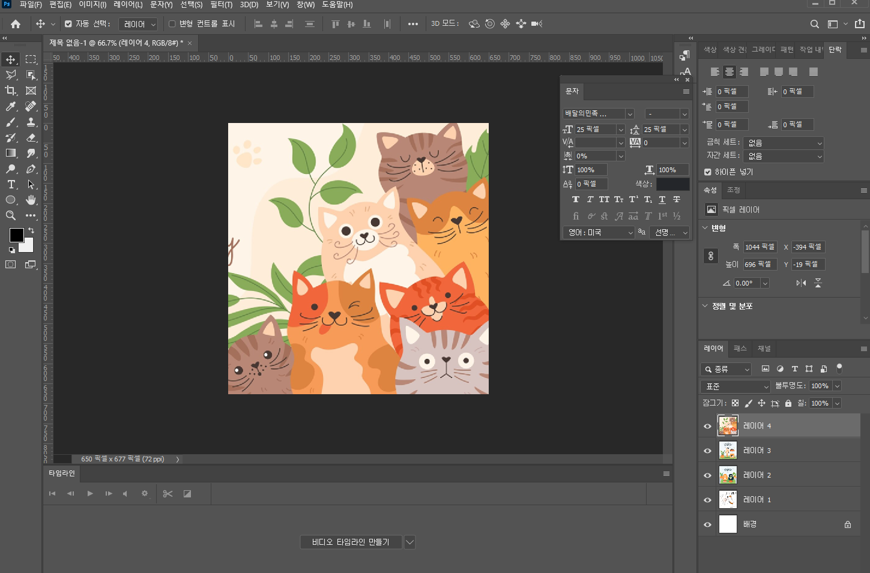
Task: Go to first frame in timeline
Action: tap(52, 494)
